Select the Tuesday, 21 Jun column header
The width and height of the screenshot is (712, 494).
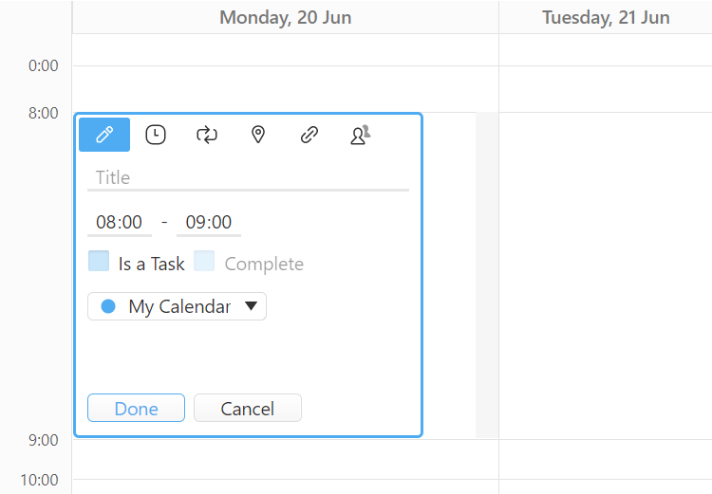point(606,17)
